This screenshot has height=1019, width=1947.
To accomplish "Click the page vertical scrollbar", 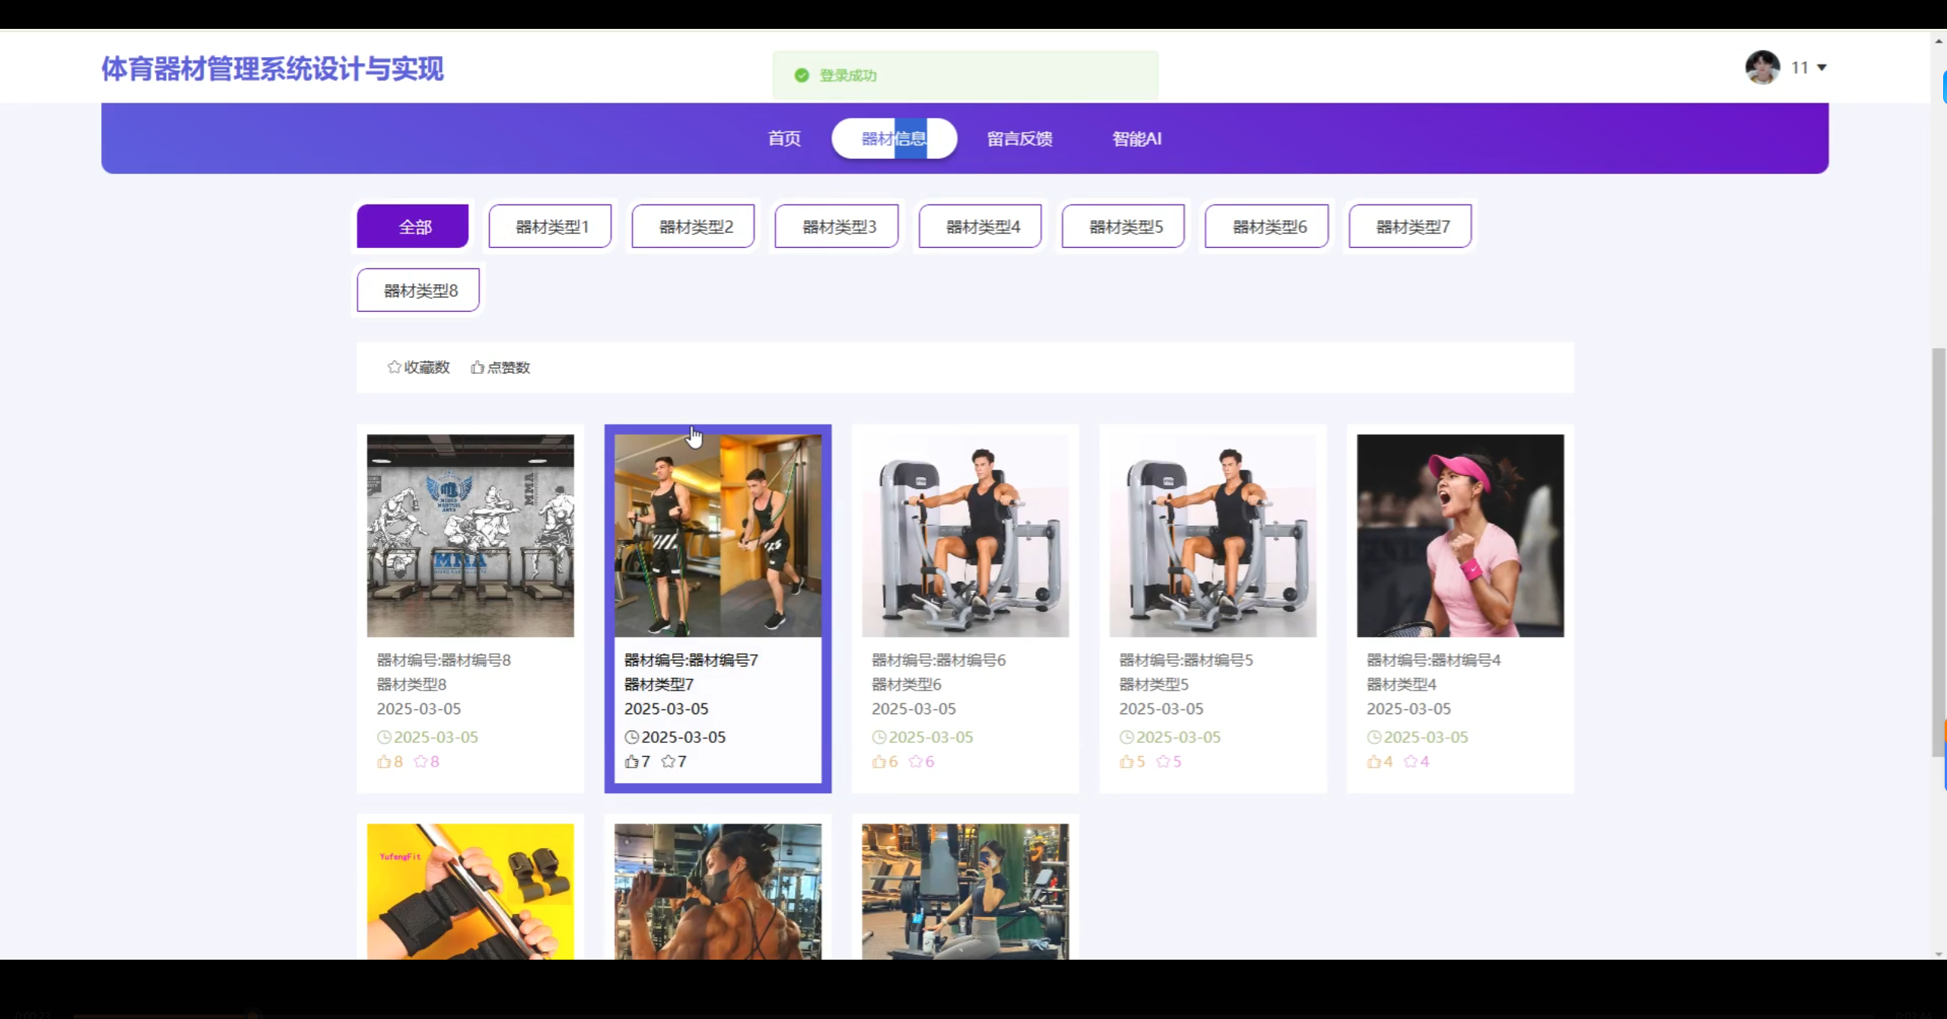I will [1938, 551].
